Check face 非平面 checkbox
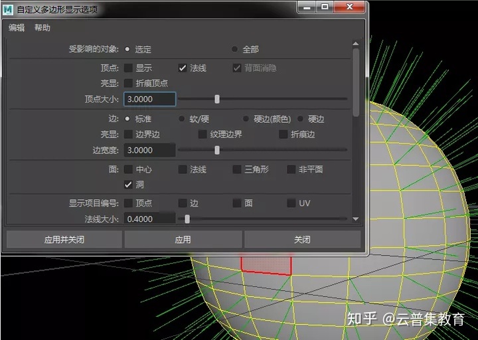 pyautogui.click(x=291, y=169)
